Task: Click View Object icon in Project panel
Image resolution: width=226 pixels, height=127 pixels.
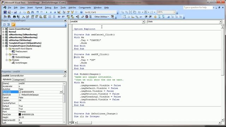Action: pyautogui.click(x=8, y=25)
